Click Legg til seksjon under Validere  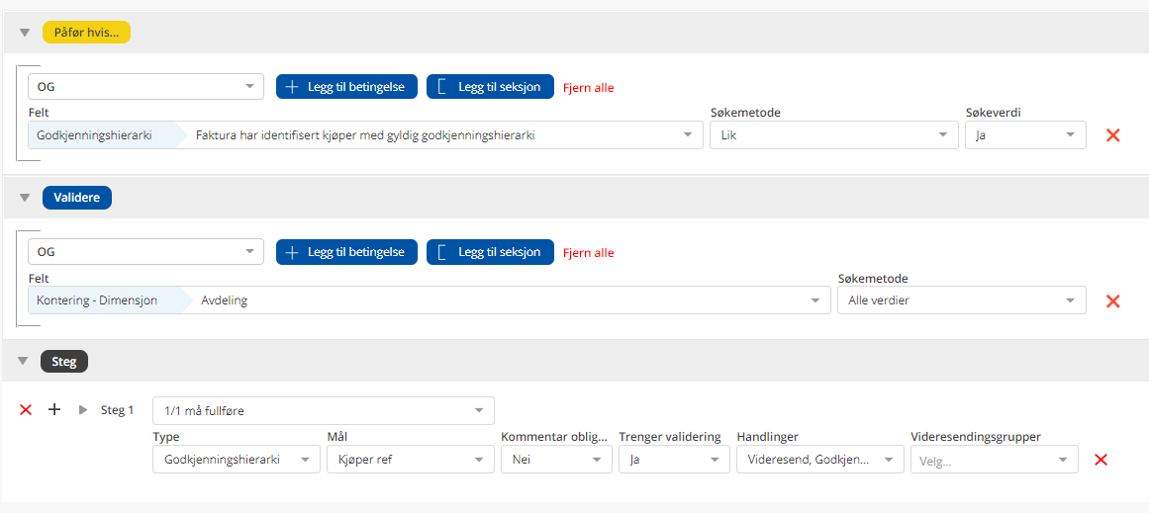point(490,252)
